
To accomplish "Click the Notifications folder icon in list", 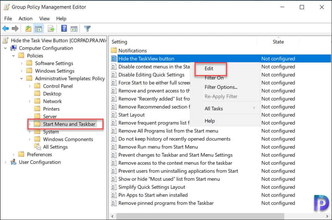I will [114, 50].
